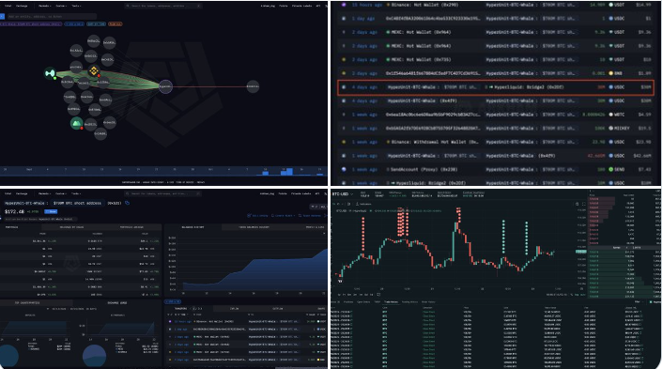Focus the 'Add an entity, address' field

52,16
